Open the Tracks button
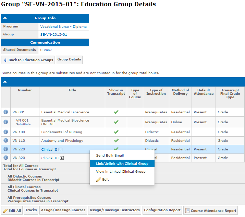The height and width of the screenshot is (217, 245). [x=31, y=210]
